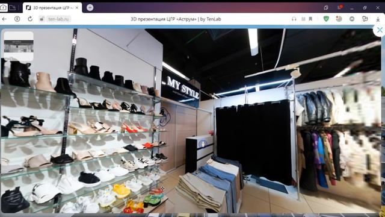385x217 pixels.
Task: Click the gray round extension icon
Action: 352,19
